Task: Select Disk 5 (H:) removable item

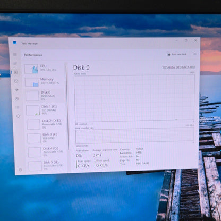Action: tap(48, 166)
